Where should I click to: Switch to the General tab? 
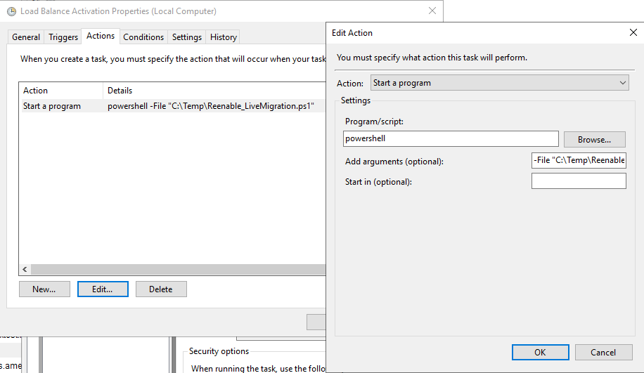26,37
